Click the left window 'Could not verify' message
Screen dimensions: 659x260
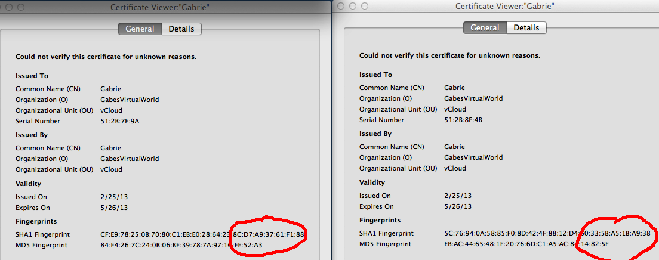click(106, 57)
